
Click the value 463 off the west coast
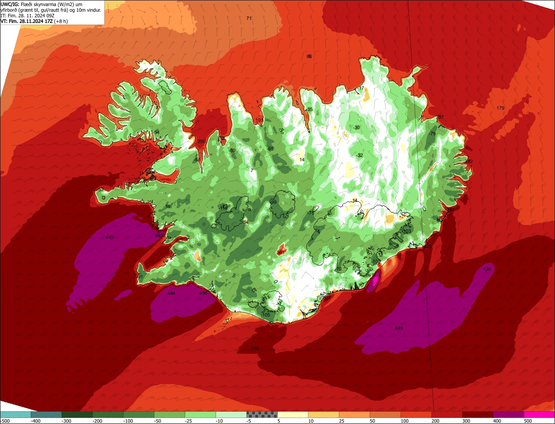[x=159, y=235]
